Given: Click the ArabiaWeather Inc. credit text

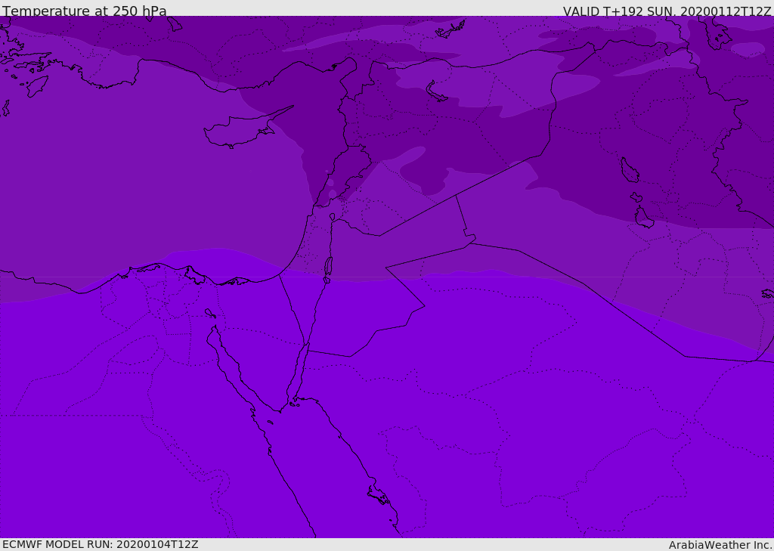Looking at the screenshot, I should point(720,545).
